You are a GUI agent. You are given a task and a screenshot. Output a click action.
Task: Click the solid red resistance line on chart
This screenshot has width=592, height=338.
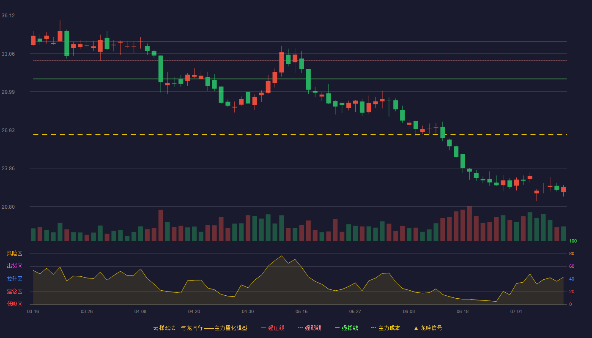(x=300, y=42)
